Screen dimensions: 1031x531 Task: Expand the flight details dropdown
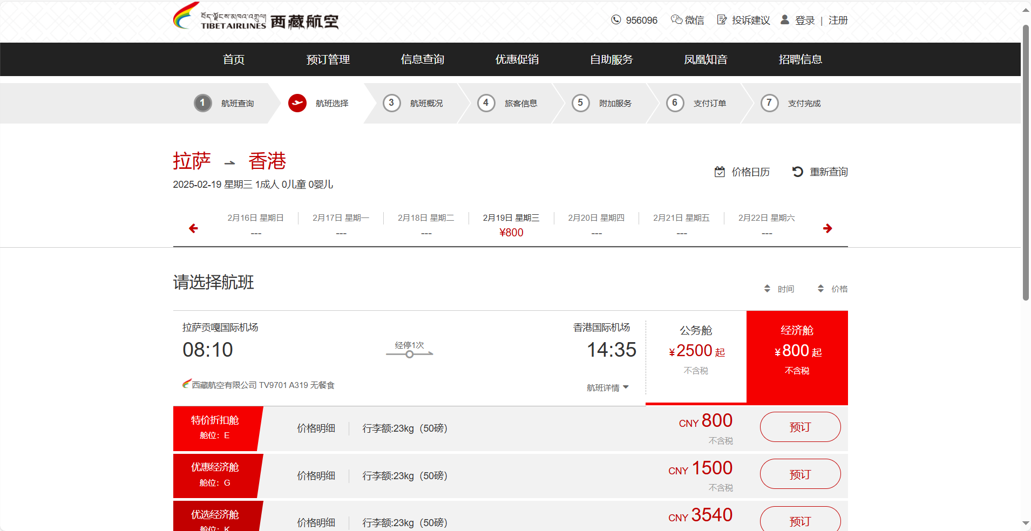click(x=608, y=387)
